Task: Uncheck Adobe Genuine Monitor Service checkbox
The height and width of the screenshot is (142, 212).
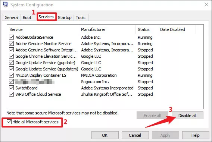Action: (x=11, y=44)
